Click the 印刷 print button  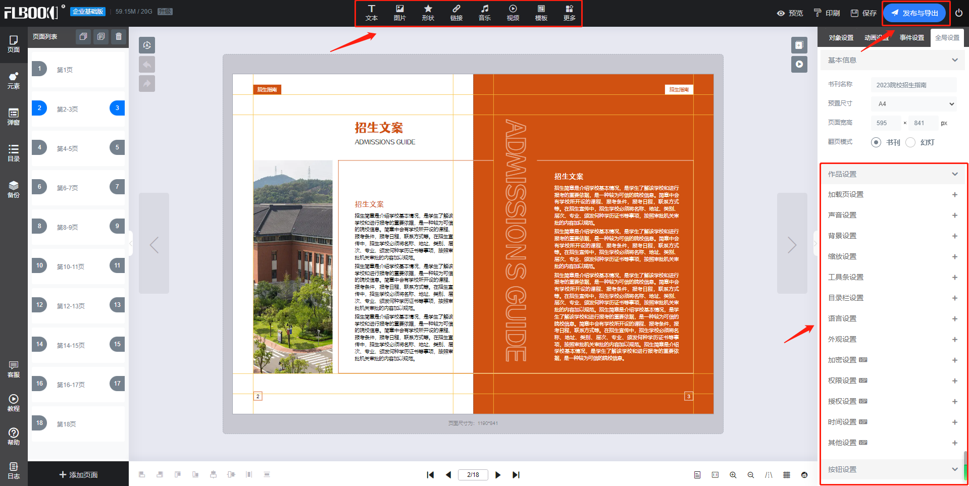coord(827,13)
